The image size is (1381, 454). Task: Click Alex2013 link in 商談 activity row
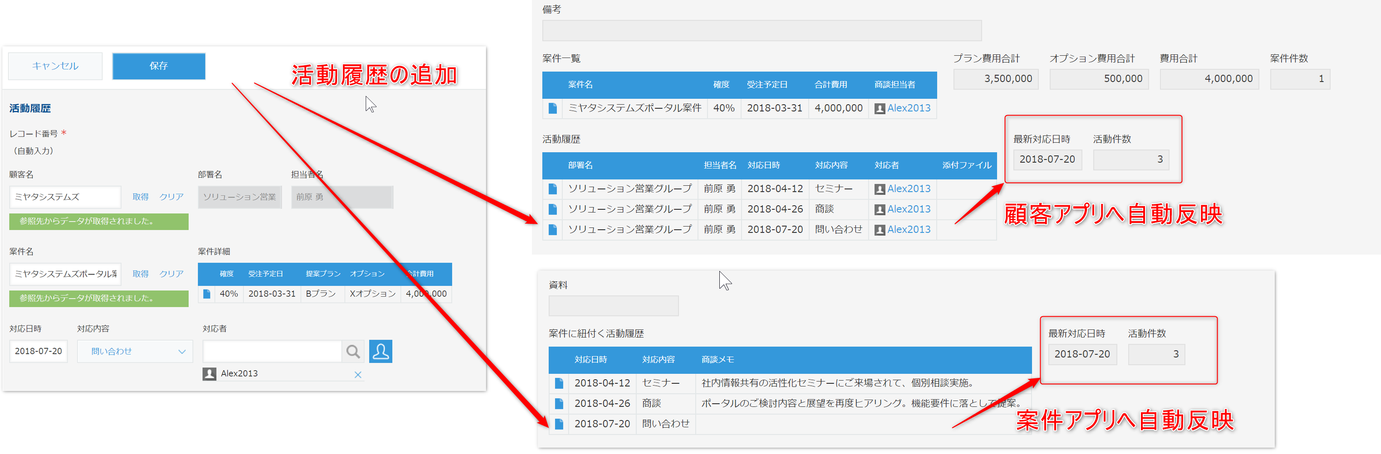click(x=909, y=209)
